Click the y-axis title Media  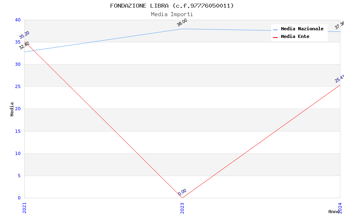[12, 109]
